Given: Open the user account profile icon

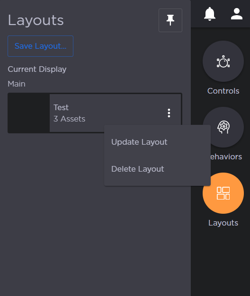Looking at the screenshot, I should (x=237, y=14).
